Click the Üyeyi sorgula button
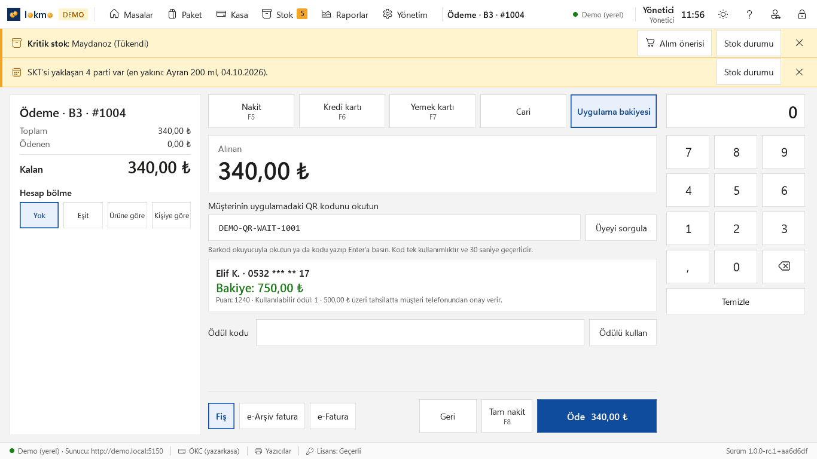 (621, 228)
